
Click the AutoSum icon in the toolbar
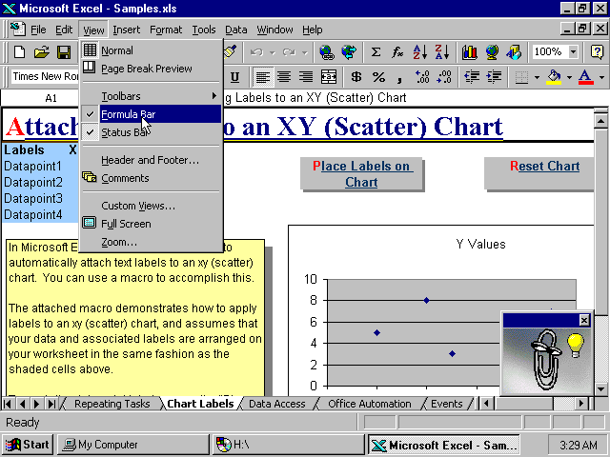(x=376, y=52)
